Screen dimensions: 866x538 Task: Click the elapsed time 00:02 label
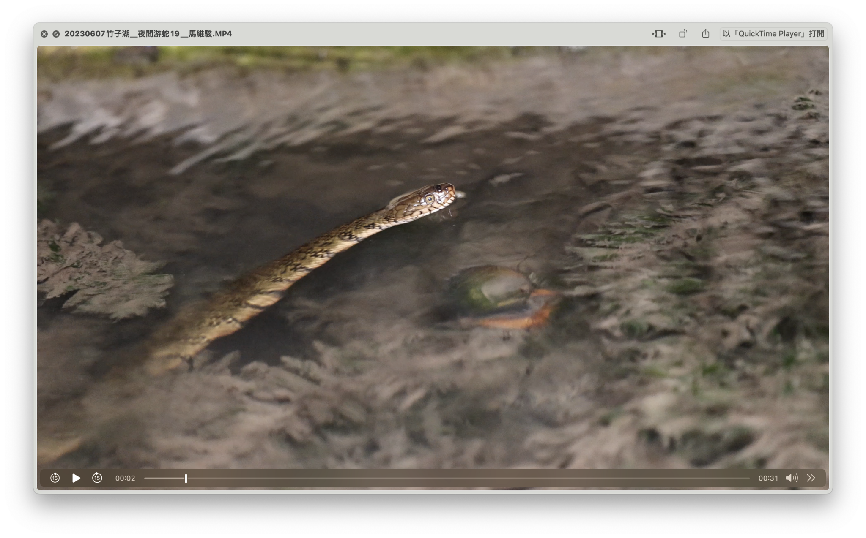point(125,478)
